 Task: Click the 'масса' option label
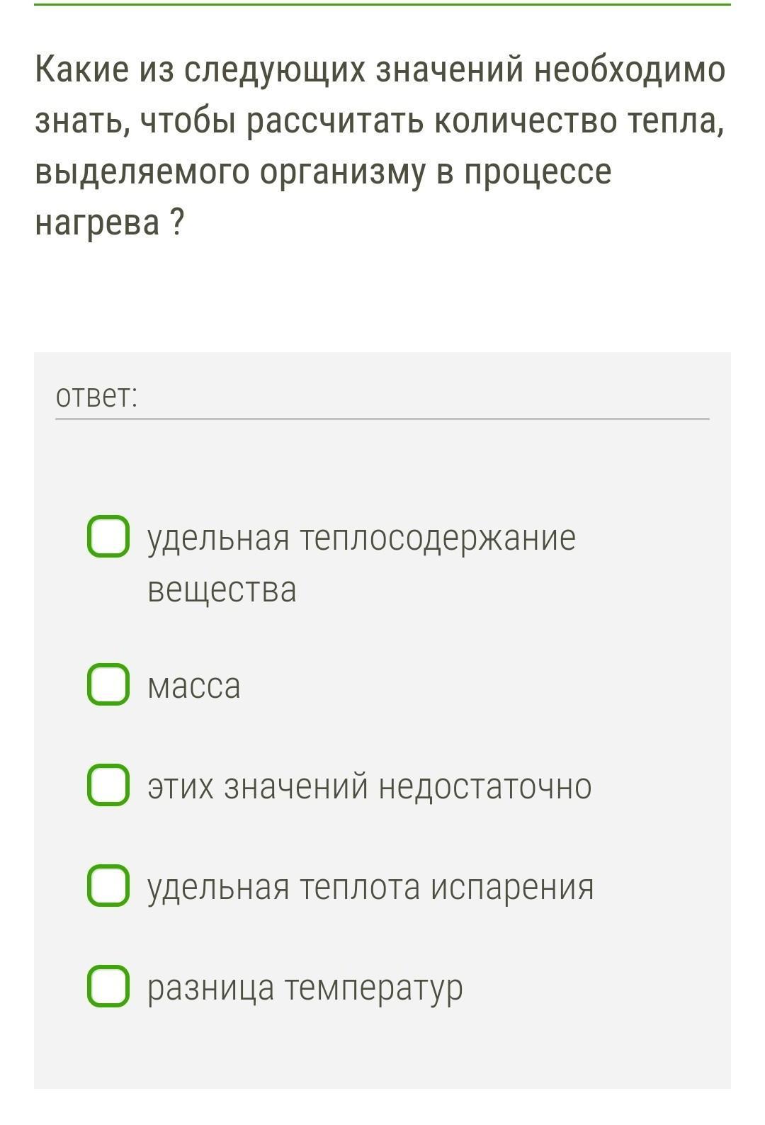point(193,686)
